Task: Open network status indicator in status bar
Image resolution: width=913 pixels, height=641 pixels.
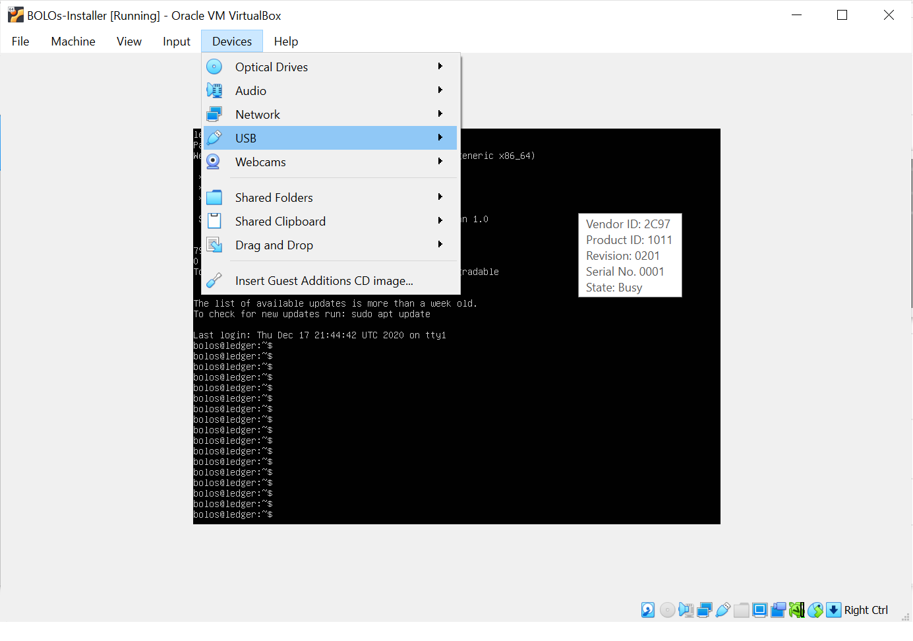Action: pos(704,610)
